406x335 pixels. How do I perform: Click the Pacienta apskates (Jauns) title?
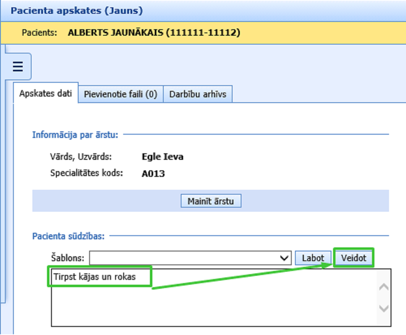pyautogui.click(x=77, y=11)
